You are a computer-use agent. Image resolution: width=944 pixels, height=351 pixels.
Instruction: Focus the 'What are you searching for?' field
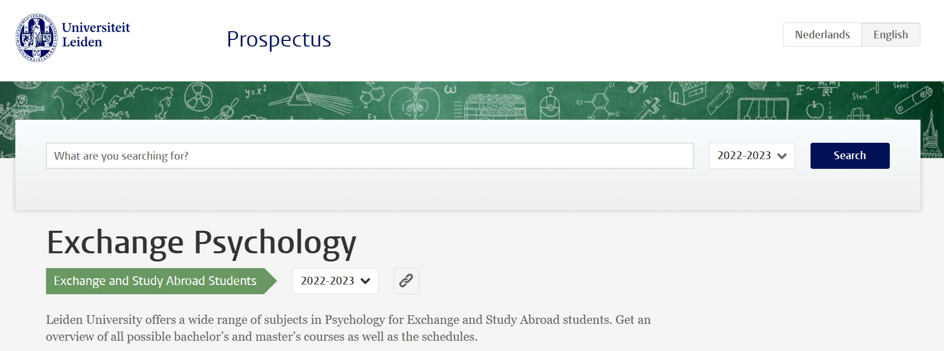pos(370,156)
